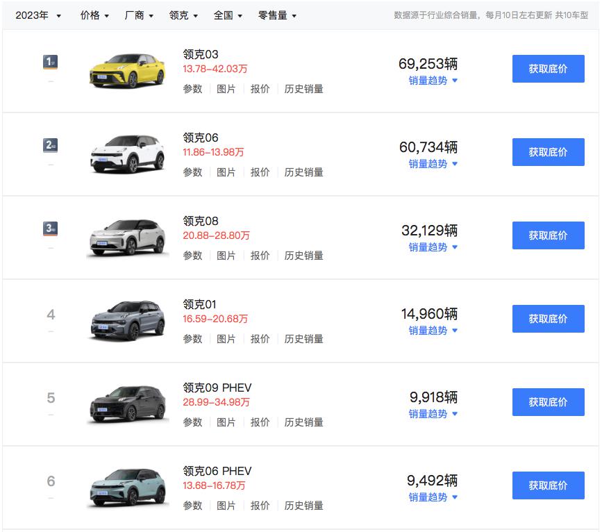This screenshot has width=602, height=532.
Task: Click the 1st place rank badge
Action: point(50,63)
